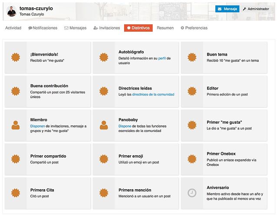The image size is (277, 217).
Task: Click the Panobaby person badge icon
Action: click(x=104, y=125)
